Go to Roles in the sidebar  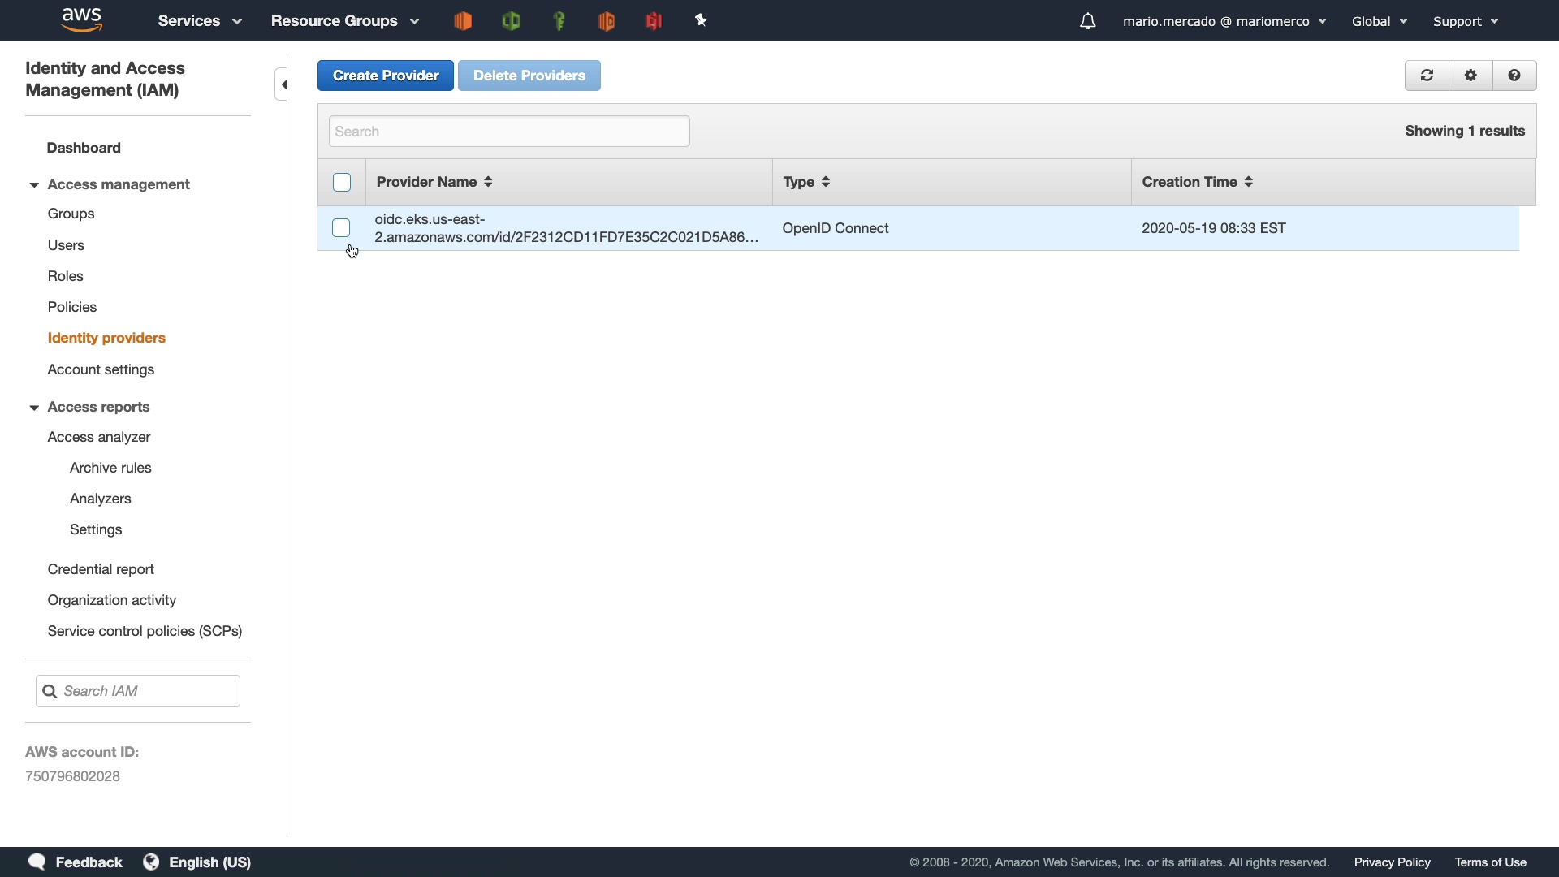tap(66, 276)
